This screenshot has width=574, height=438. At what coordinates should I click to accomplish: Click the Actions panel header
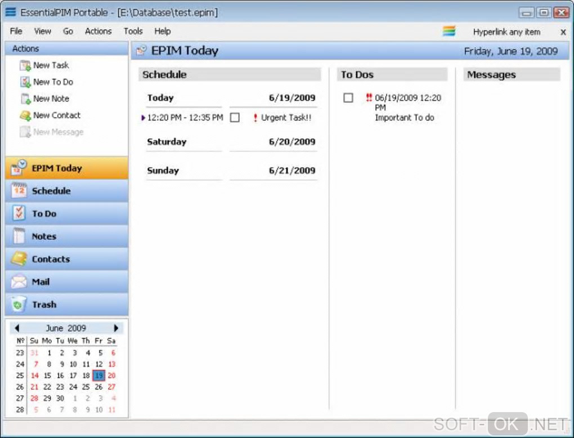click(x=66, y=49)
